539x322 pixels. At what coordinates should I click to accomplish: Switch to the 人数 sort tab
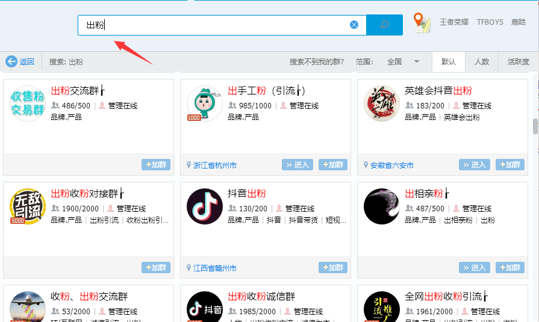[482, 61]
